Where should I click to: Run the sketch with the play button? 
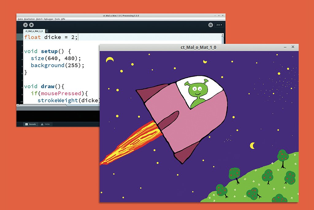tap(25, 25)
